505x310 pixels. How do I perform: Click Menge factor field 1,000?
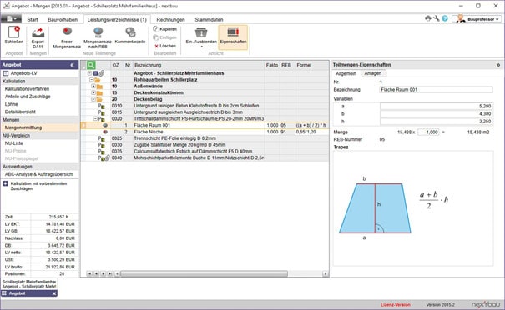428,132
